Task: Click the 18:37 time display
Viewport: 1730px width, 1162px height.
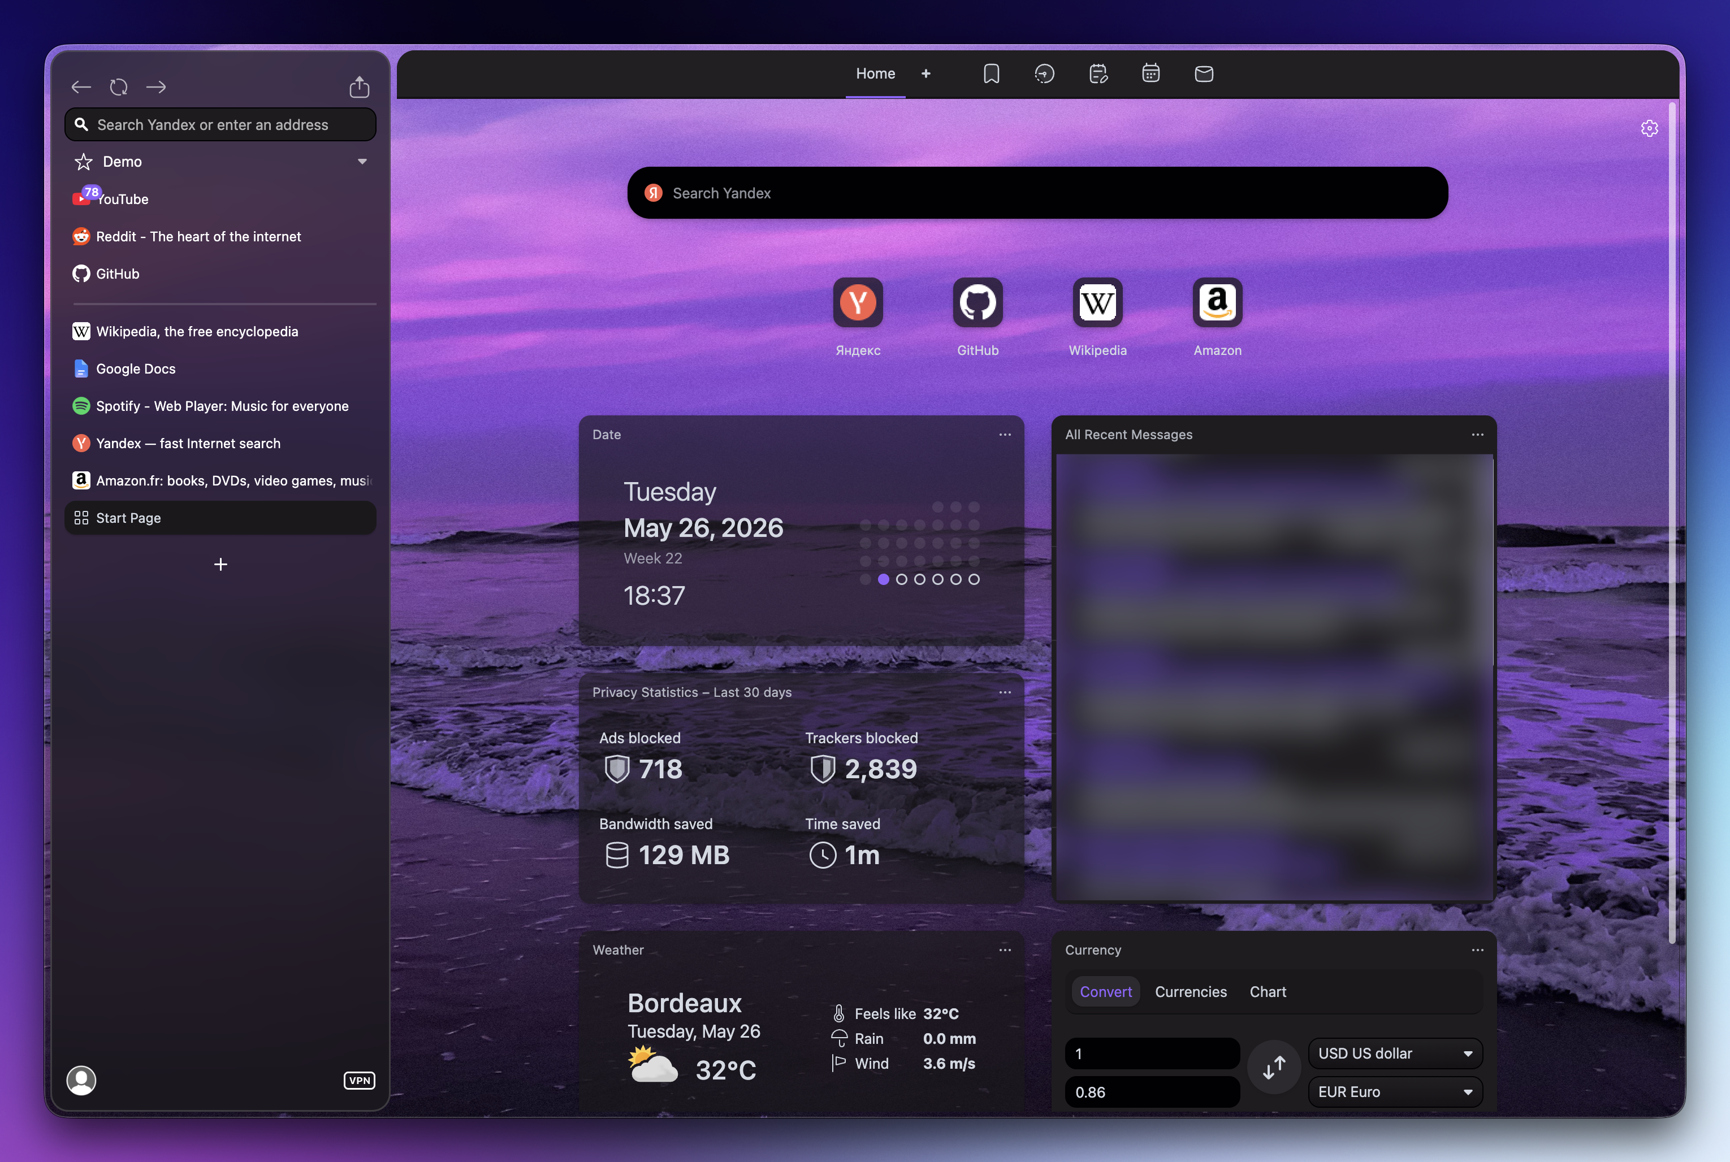Action: (x=654, y=596)
